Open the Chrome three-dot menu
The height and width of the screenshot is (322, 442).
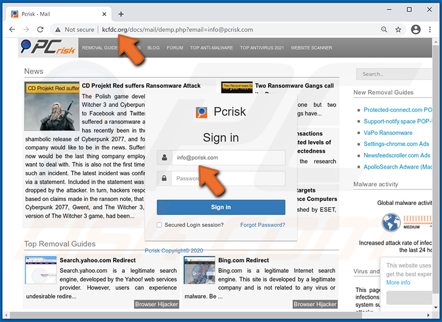[430, 29]
